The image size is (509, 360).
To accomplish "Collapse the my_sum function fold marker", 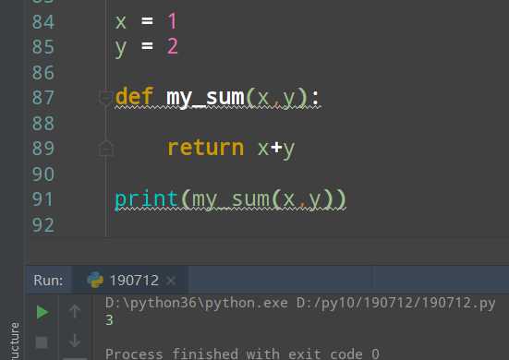I will (x=106, y=98).
